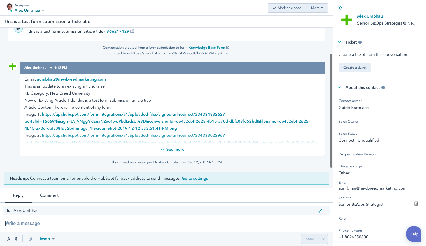The image size is (426, 246).
Task: Click the insert link icon in composer
Action: coord(16,239)
